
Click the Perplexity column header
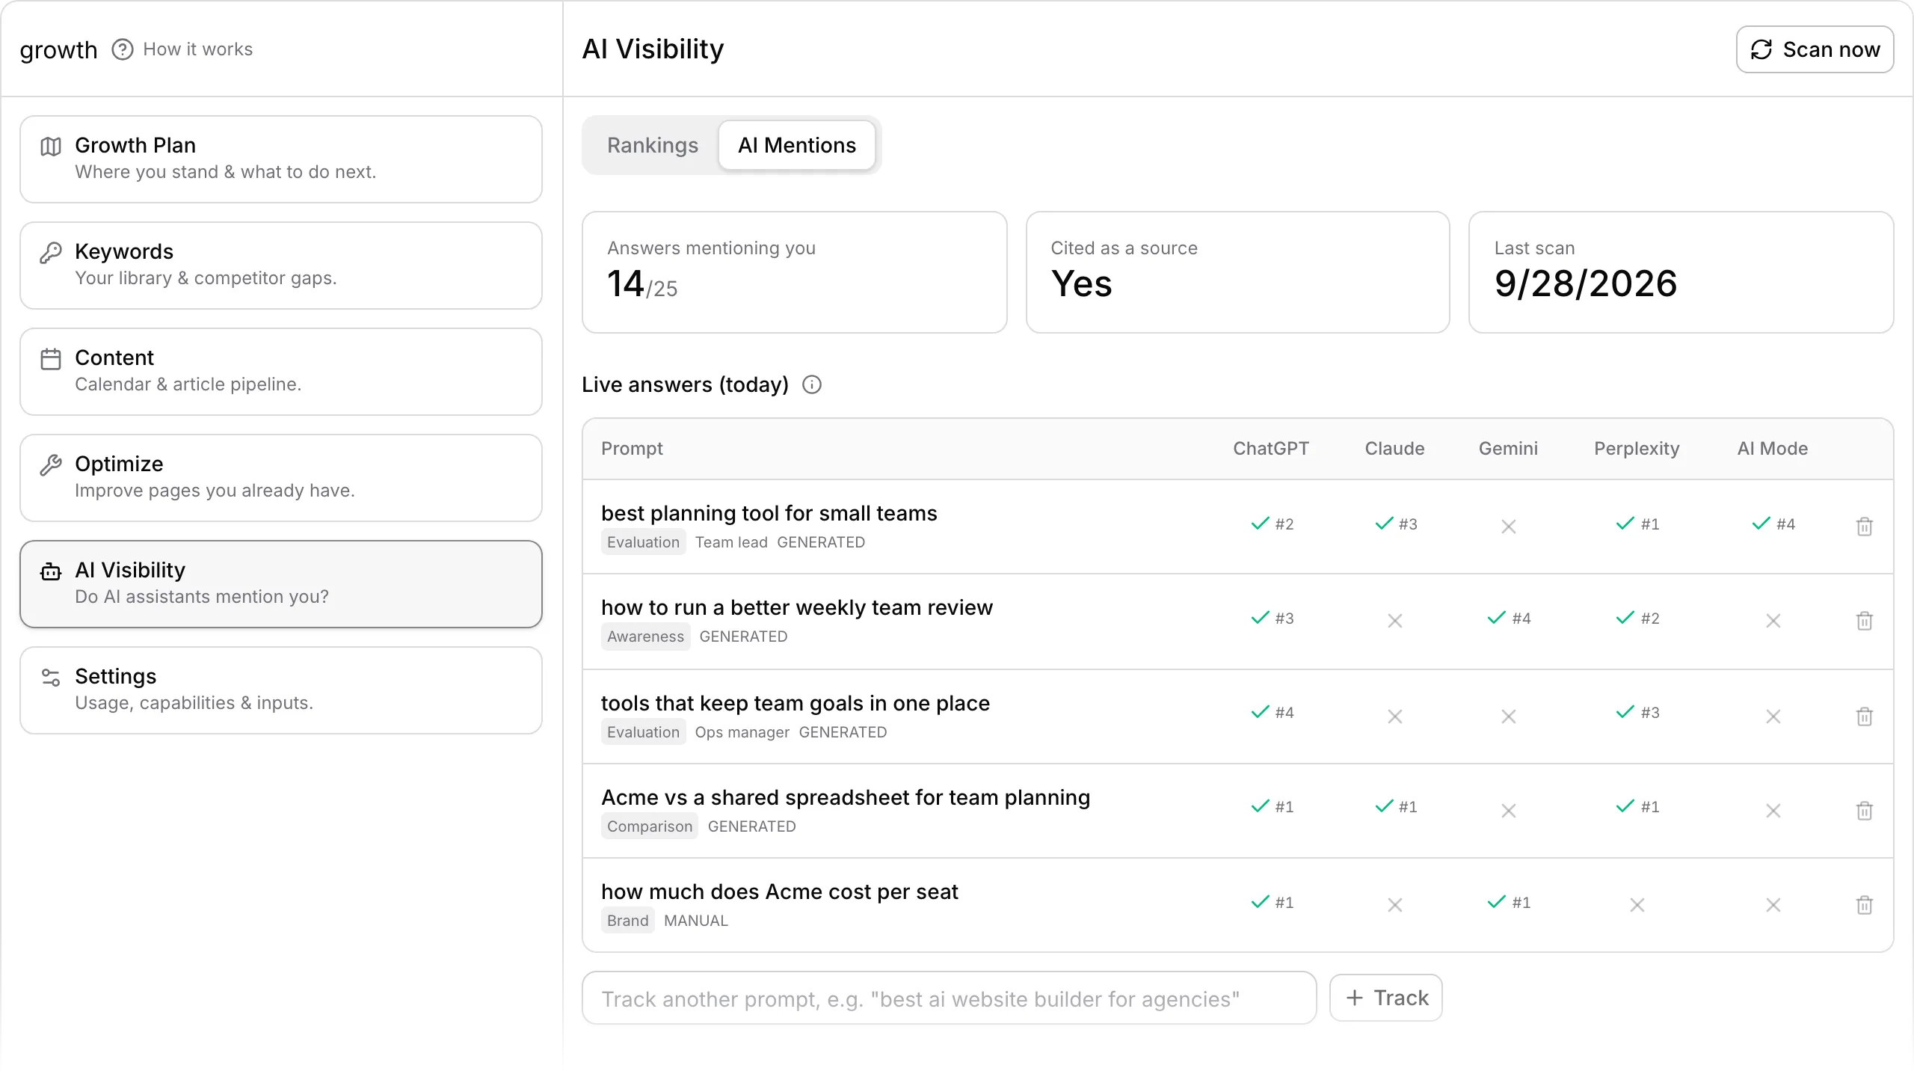coord(1637,449)
